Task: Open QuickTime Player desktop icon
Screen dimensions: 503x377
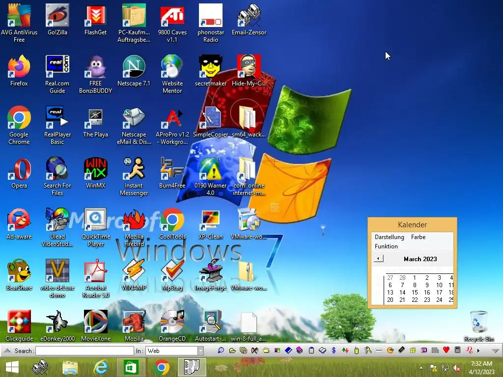Action: (x=96, y=228)
